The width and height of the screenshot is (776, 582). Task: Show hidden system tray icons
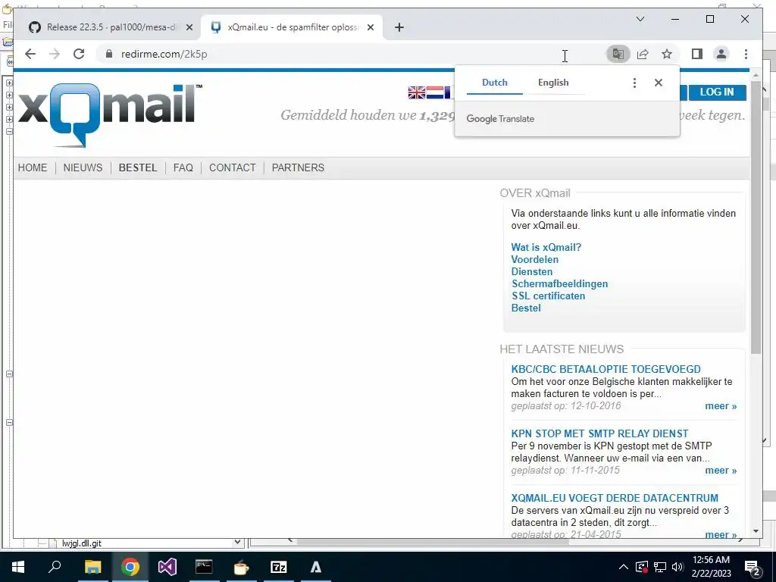click(x=623, y=567)
